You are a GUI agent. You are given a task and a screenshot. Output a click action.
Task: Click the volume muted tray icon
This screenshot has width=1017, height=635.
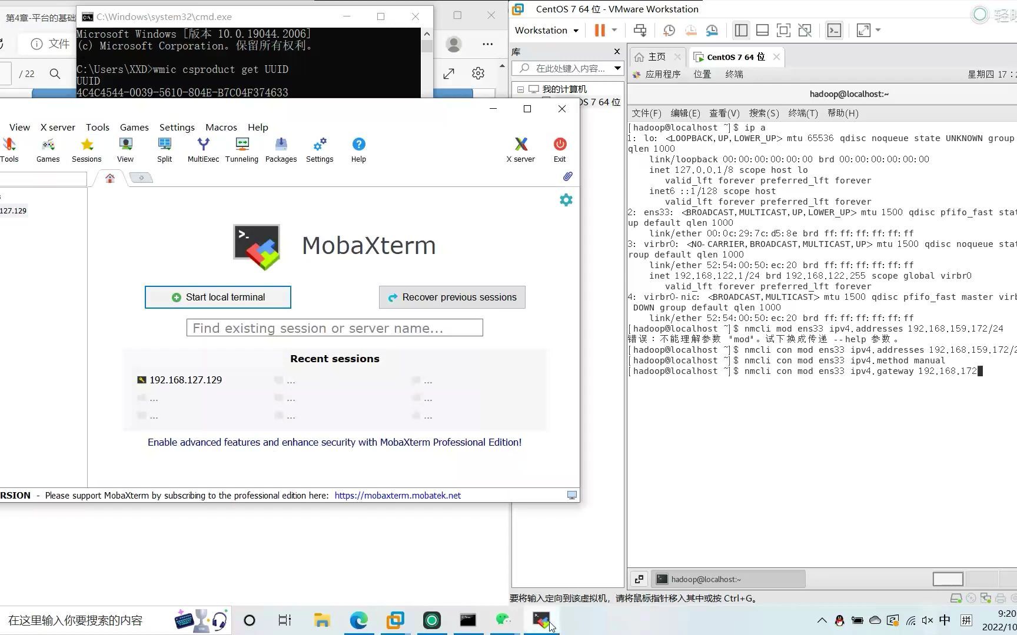[x=928, y=620]
